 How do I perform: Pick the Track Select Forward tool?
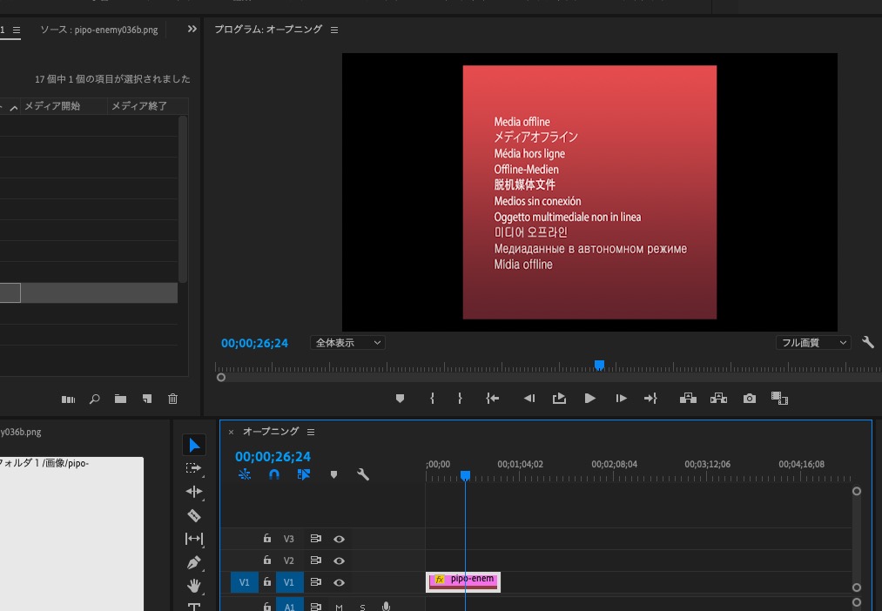(x=194, y=468)
